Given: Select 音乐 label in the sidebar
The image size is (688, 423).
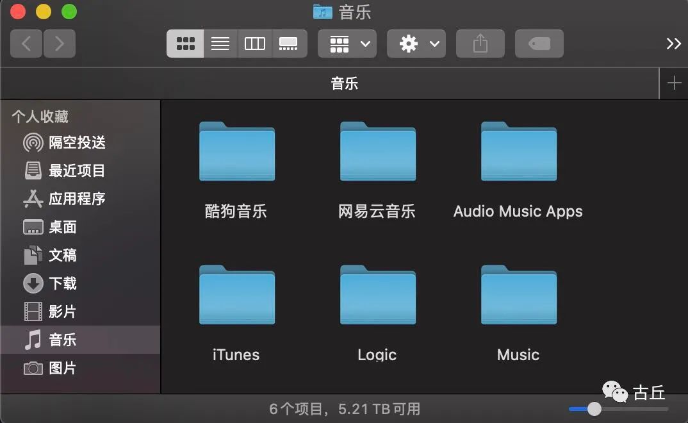Looking at the screenshot, I should (x=62, y=340).
